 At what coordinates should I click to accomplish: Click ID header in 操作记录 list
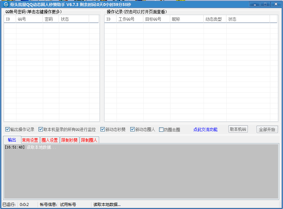[x=111, y=19]
